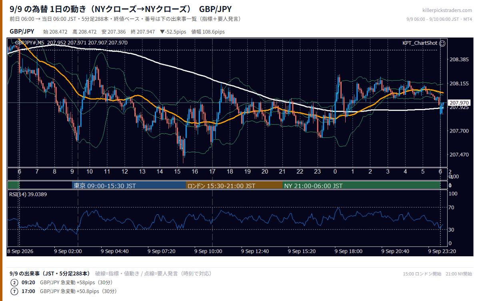This screenshot has height=301, width=480.
Task: Click the time label 9 Sep 23:20
Action: click(x=442, y=251)
